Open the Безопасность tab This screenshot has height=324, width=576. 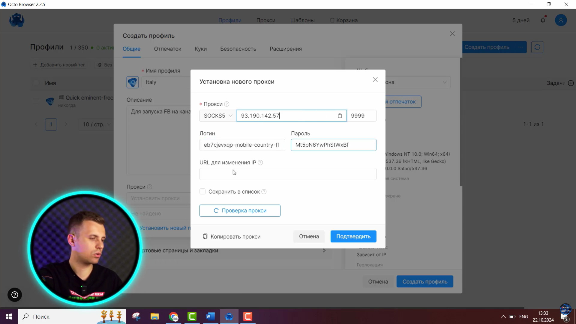238,49
